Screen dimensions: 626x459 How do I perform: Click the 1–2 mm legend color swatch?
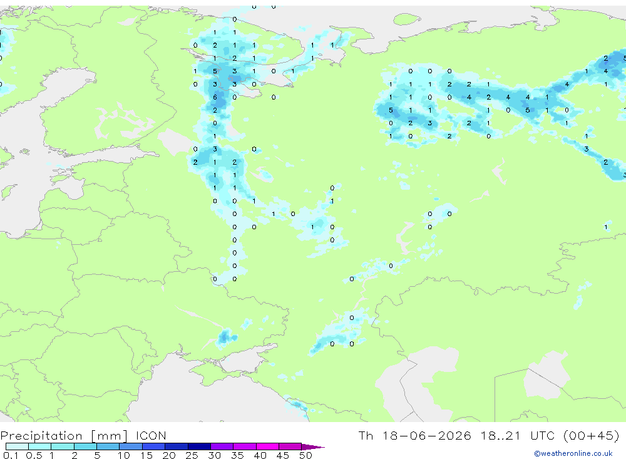pos(63,446)
